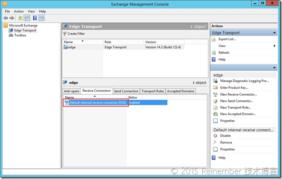
Task: Select Toolbox in the console tree
Action: [20, 35]
